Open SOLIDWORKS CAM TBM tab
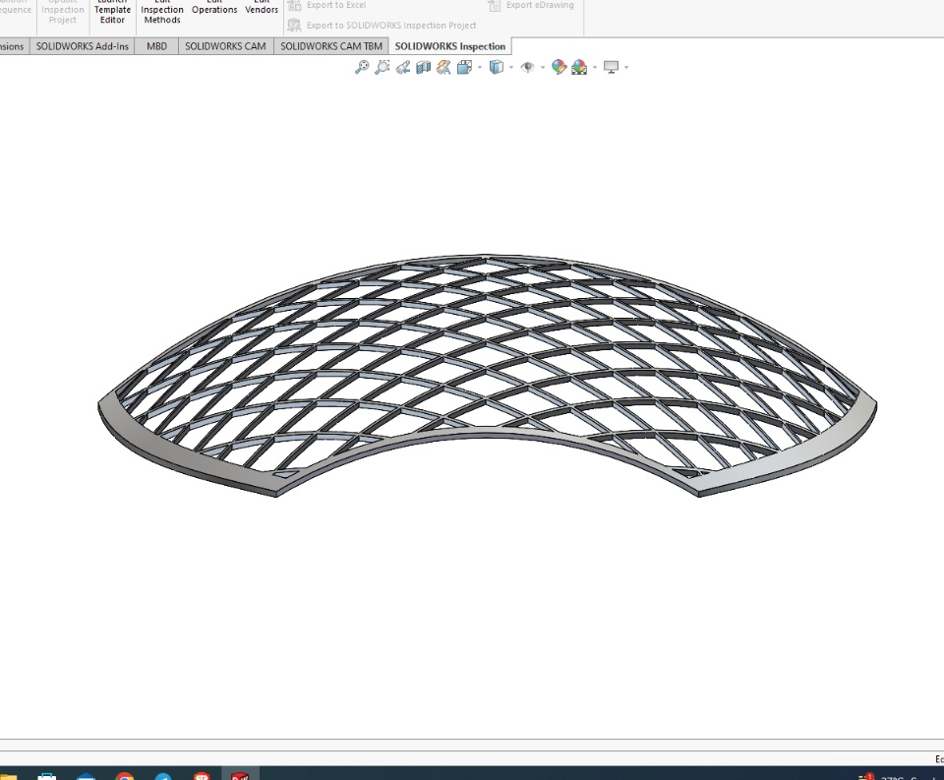 tap(331, 46)
